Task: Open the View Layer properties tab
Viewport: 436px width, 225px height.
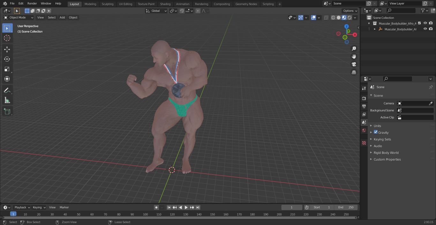Action: pos(364,114)
